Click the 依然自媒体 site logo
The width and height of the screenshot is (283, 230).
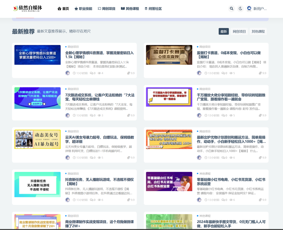coord(28,8)
